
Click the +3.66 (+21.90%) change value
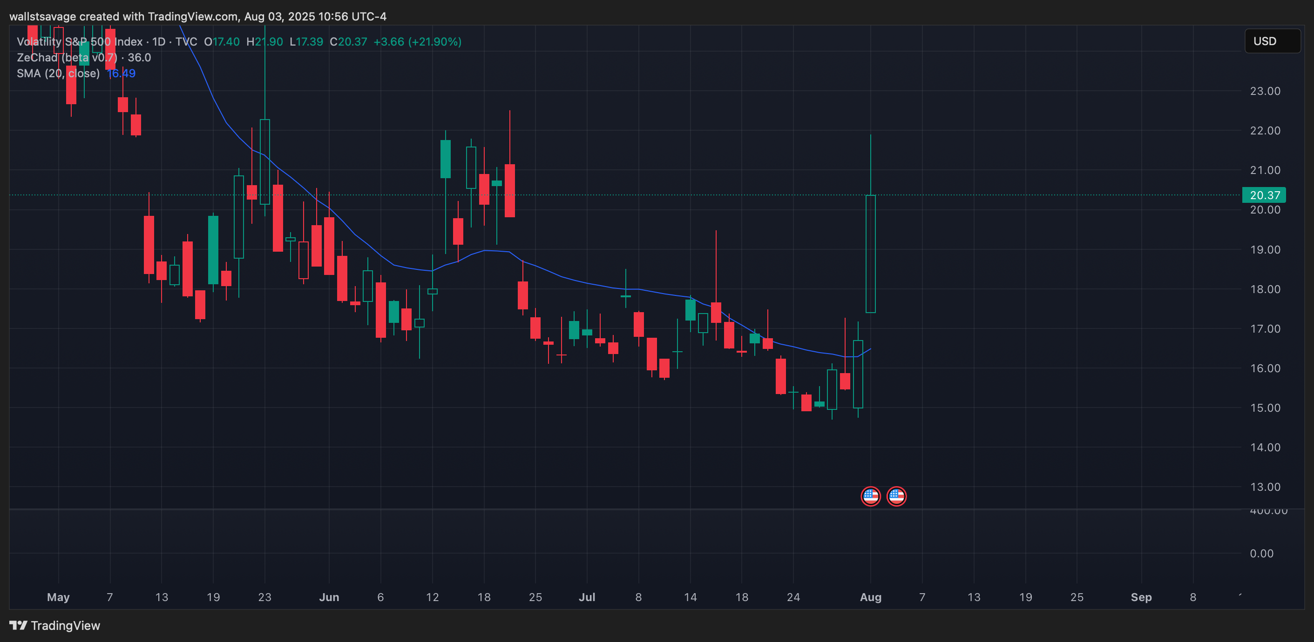click(417, 42)
